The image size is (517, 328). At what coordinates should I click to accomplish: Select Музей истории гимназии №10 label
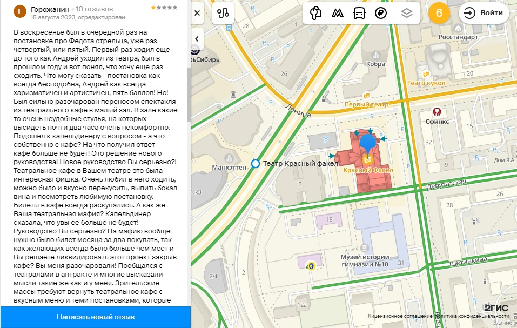coord(365,260)
